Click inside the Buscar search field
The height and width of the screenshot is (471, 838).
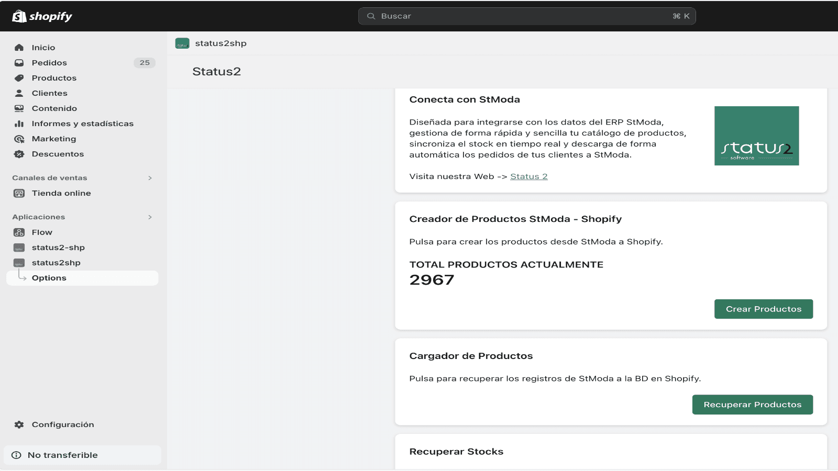[526, 16]
